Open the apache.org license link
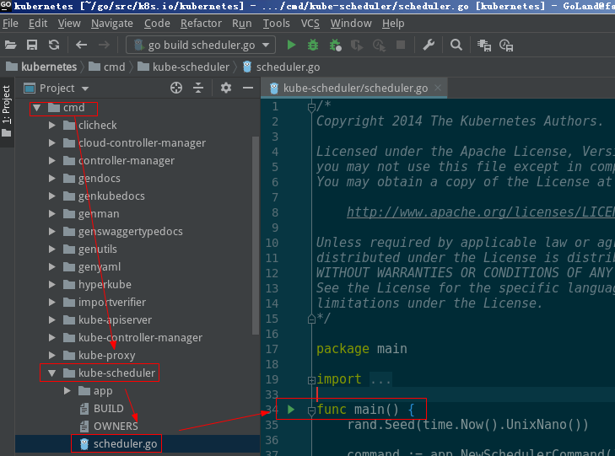 [x=481, y=212]
